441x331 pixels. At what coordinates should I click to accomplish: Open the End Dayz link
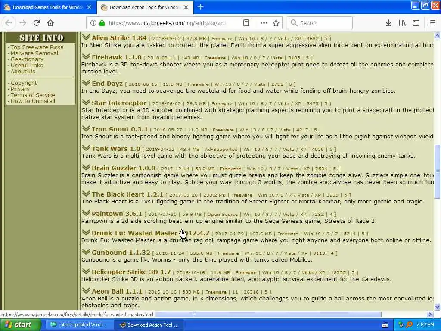(x=107, y=84)
